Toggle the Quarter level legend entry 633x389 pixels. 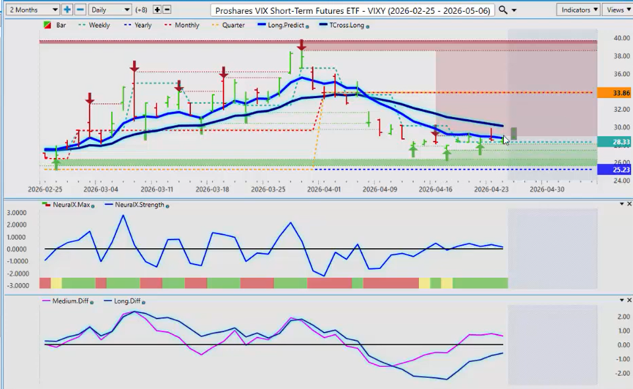tap(229, 26)
